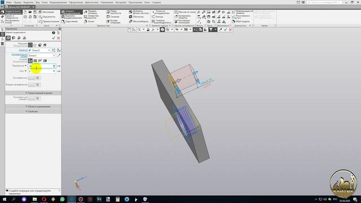Open Коллекция геометрии tool
This screenshot has width=361, height=203.
(182, 21)
